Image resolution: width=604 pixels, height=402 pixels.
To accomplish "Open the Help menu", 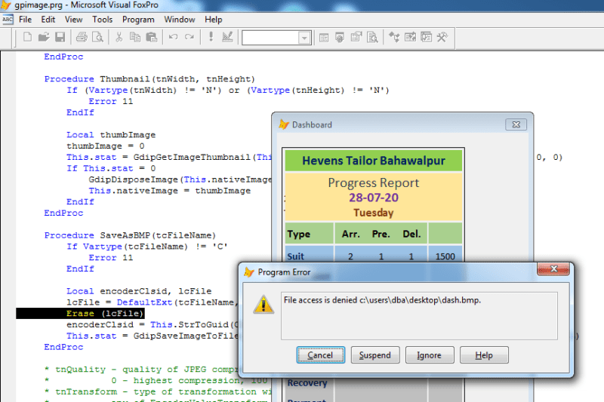I will [214, 20].
